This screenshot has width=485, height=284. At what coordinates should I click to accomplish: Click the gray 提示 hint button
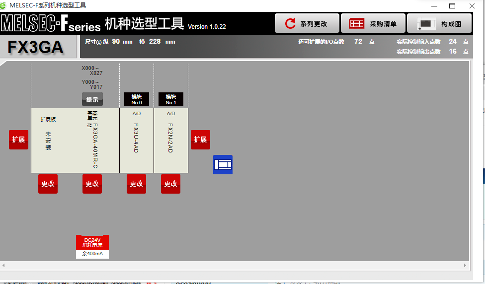[x=92, y=99]
